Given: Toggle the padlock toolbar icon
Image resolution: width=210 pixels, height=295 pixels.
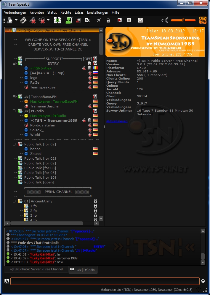Looking at the screenshot, I should 108,20.
